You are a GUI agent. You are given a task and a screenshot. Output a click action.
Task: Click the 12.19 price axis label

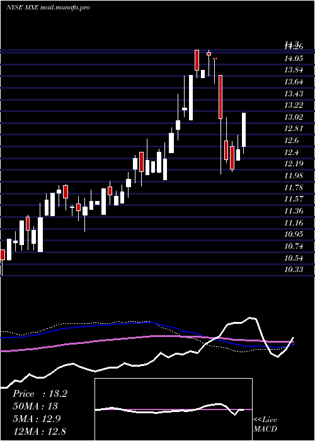point(294,164)
